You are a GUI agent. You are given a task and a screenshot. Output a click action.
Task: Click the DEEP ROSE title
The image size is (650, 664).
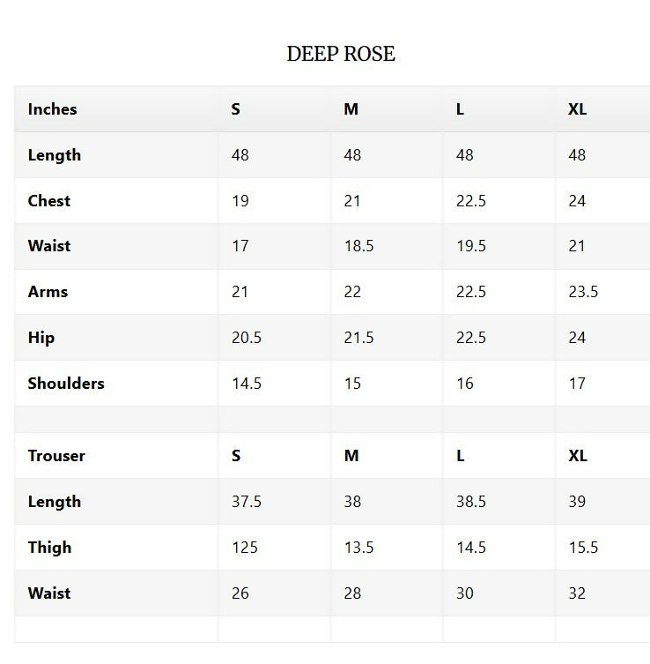341,54
